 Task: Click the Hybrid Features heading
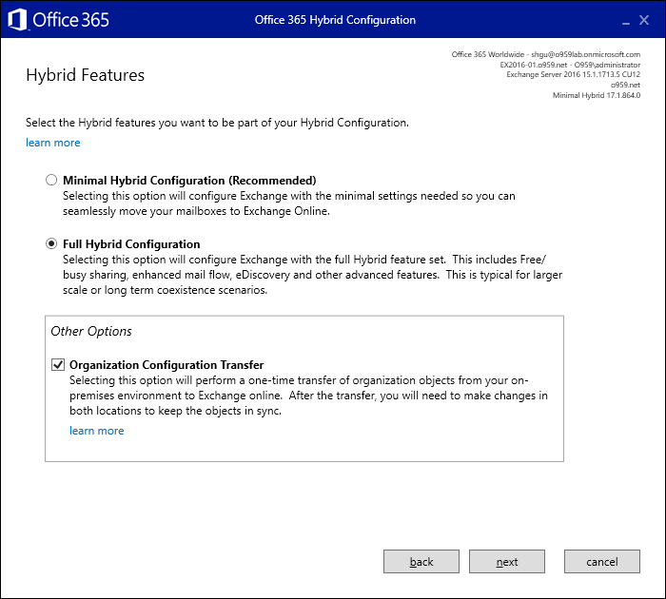[x=86, y=75]
